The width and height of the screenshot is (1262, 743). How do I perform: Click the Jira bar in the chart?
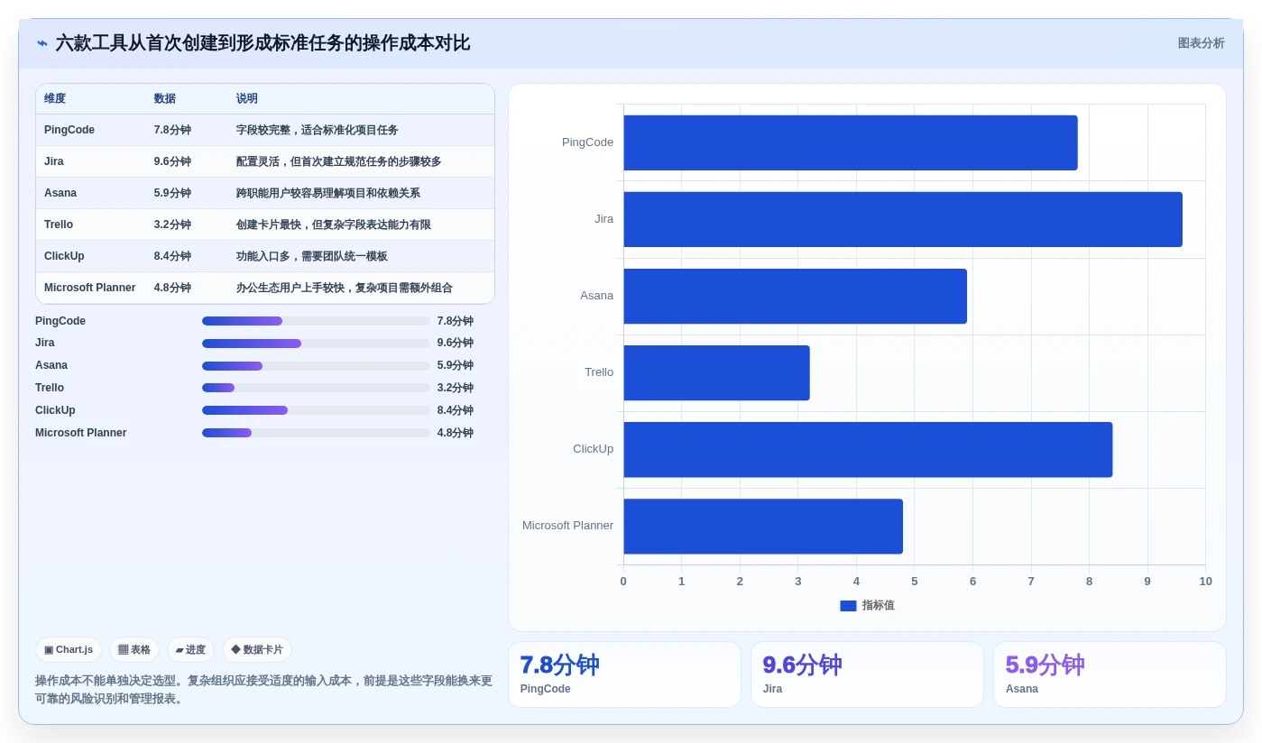(903, 219)
